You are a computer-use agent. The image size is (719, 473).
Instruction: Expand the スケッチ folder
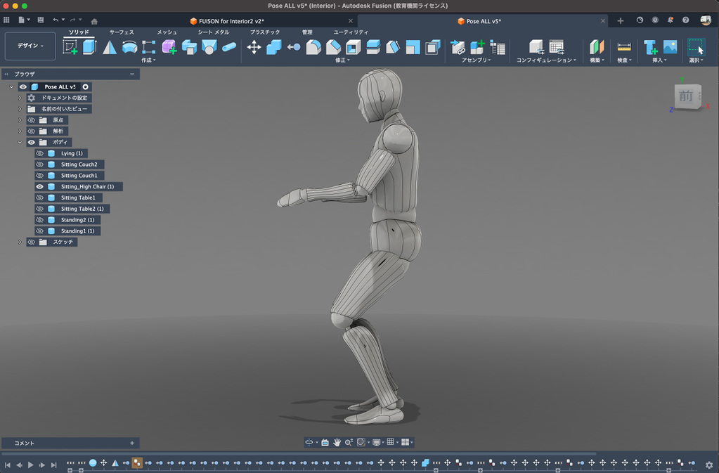(x=20, y=242)
